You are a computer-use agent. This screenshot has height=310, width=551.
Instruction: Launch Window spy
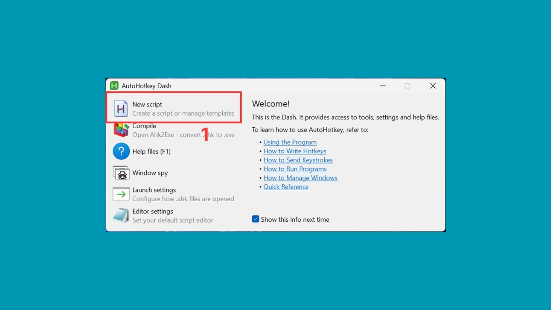tap(174, 173)
